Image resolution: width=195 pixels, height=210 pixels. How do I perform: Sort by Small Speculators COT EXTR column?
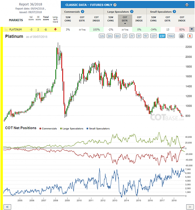168,19
